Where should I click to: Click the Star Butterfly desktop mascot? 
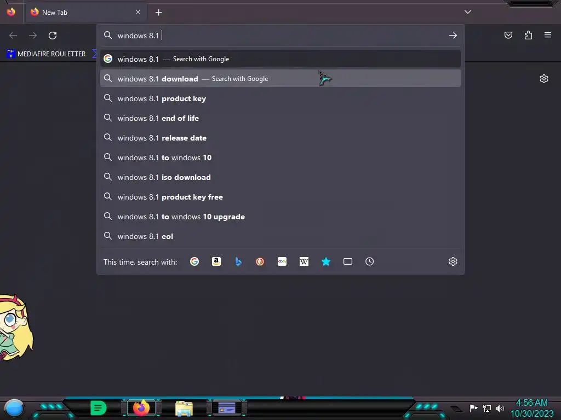pos(16,327)
